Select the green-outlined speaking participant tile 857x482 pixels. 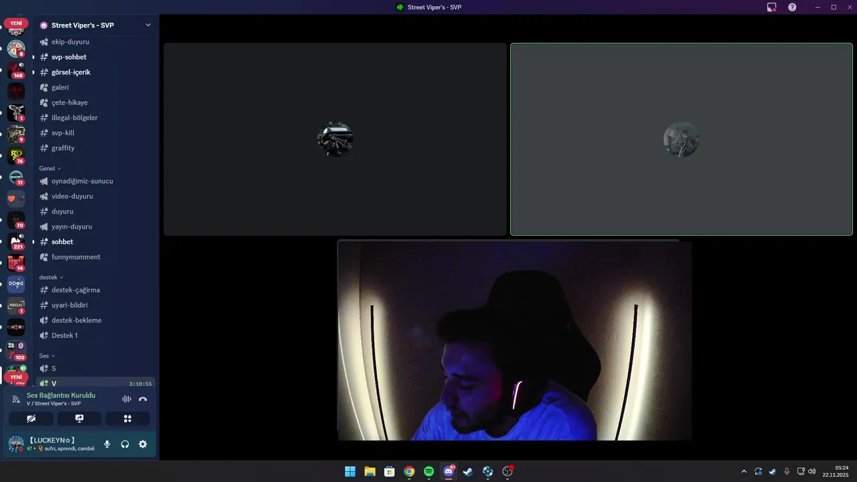click(682, 139)
